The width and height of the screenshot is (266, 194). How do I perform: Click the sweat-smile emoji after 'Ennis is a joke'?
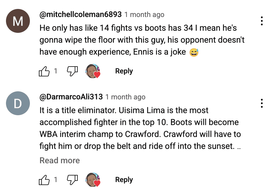click(x=194, y=53)
